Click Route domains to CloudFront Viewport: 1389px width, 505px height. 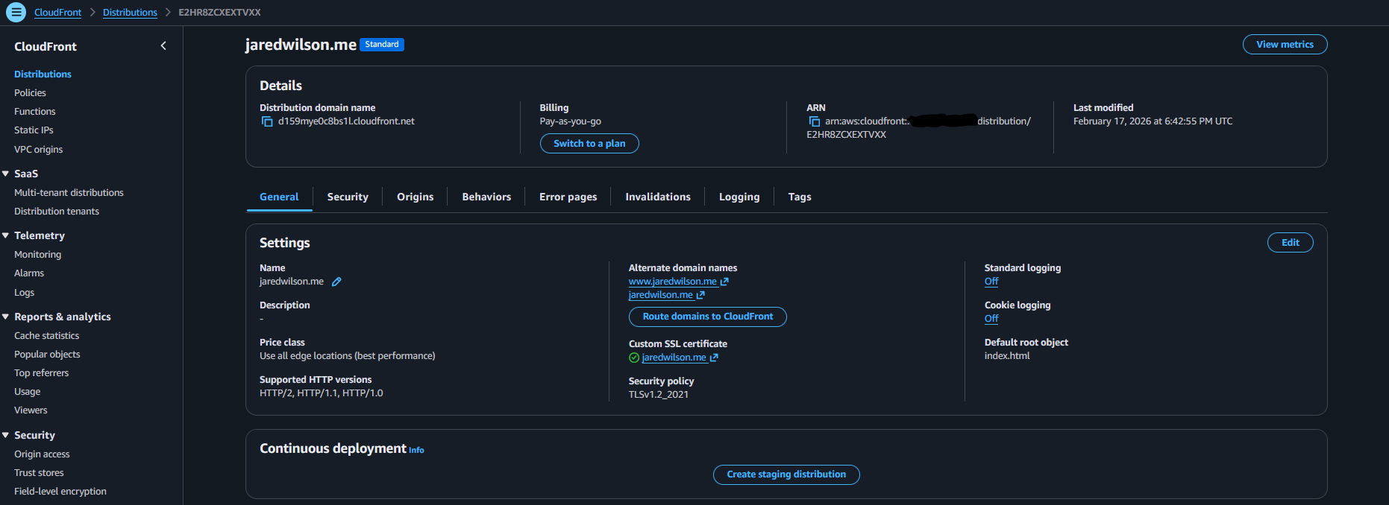coord(708,317)
